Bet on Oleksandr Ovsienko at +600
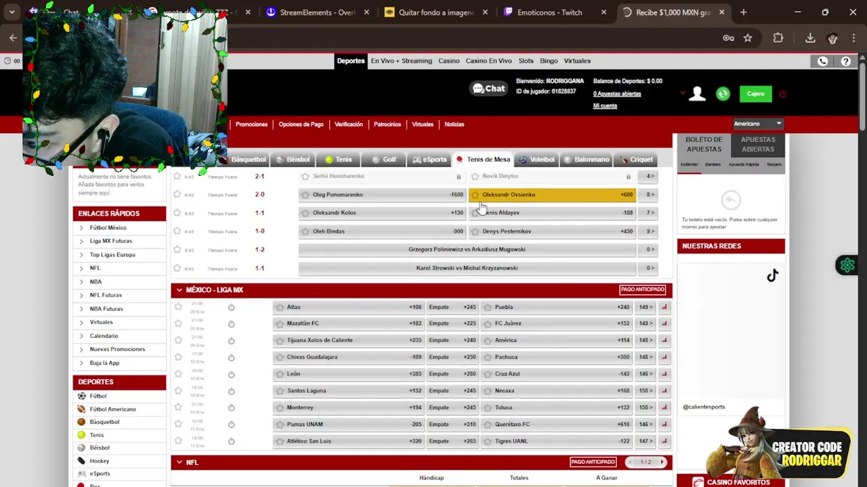This screenshot has width=867, height=487. [552, 195]
